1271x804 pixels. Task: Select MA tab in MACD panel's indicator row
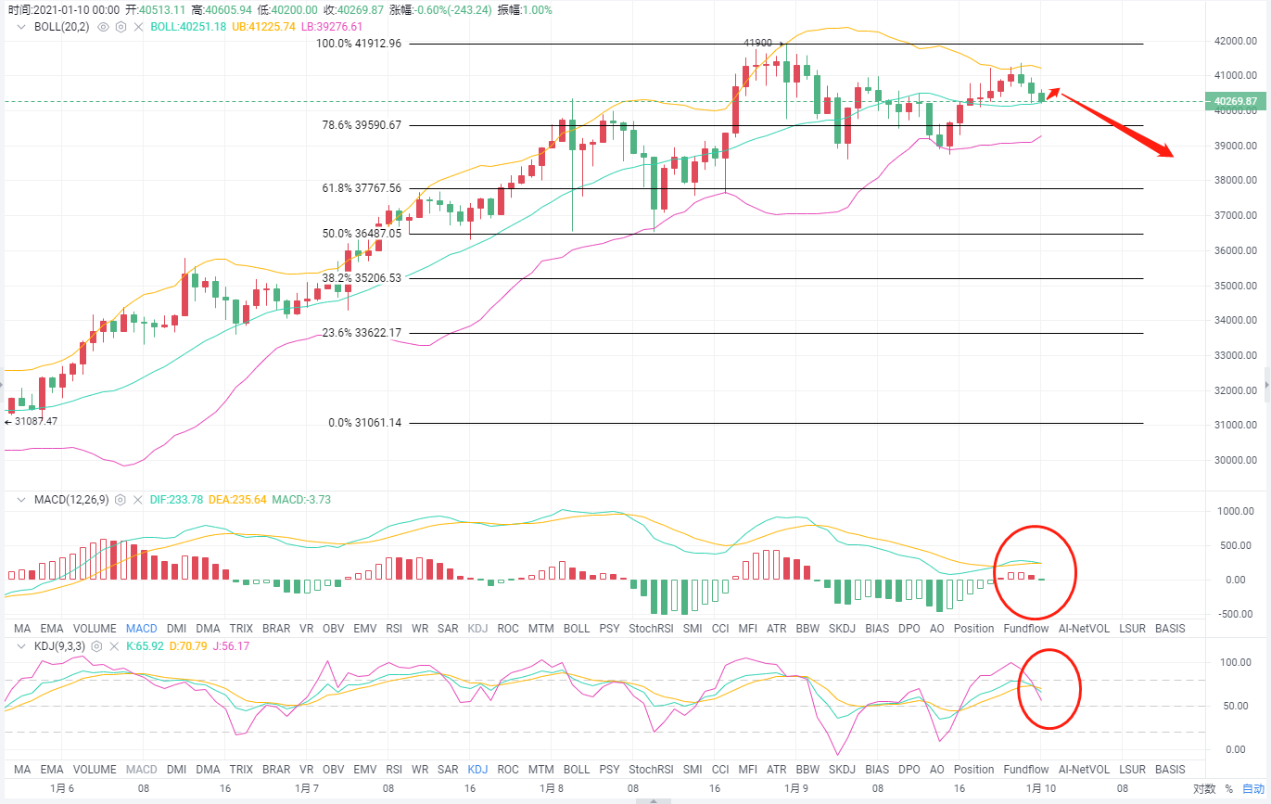(22, 629)
